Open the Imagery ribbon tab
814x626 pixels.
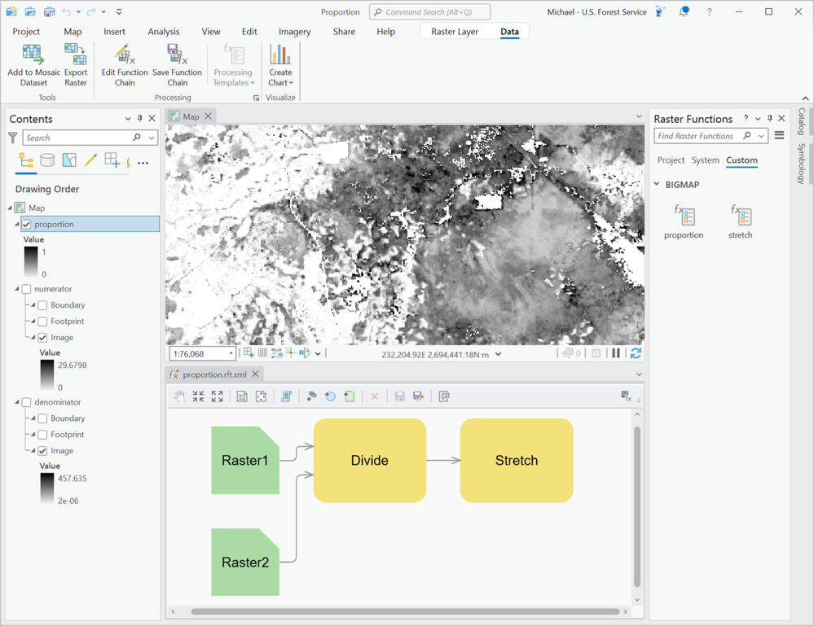pyautogui.click(x=294, y=32)
